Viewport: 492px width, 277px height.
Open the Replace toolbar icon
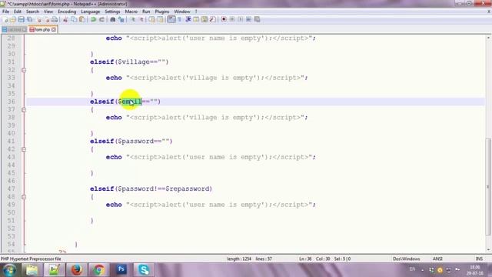pos(121,19)
